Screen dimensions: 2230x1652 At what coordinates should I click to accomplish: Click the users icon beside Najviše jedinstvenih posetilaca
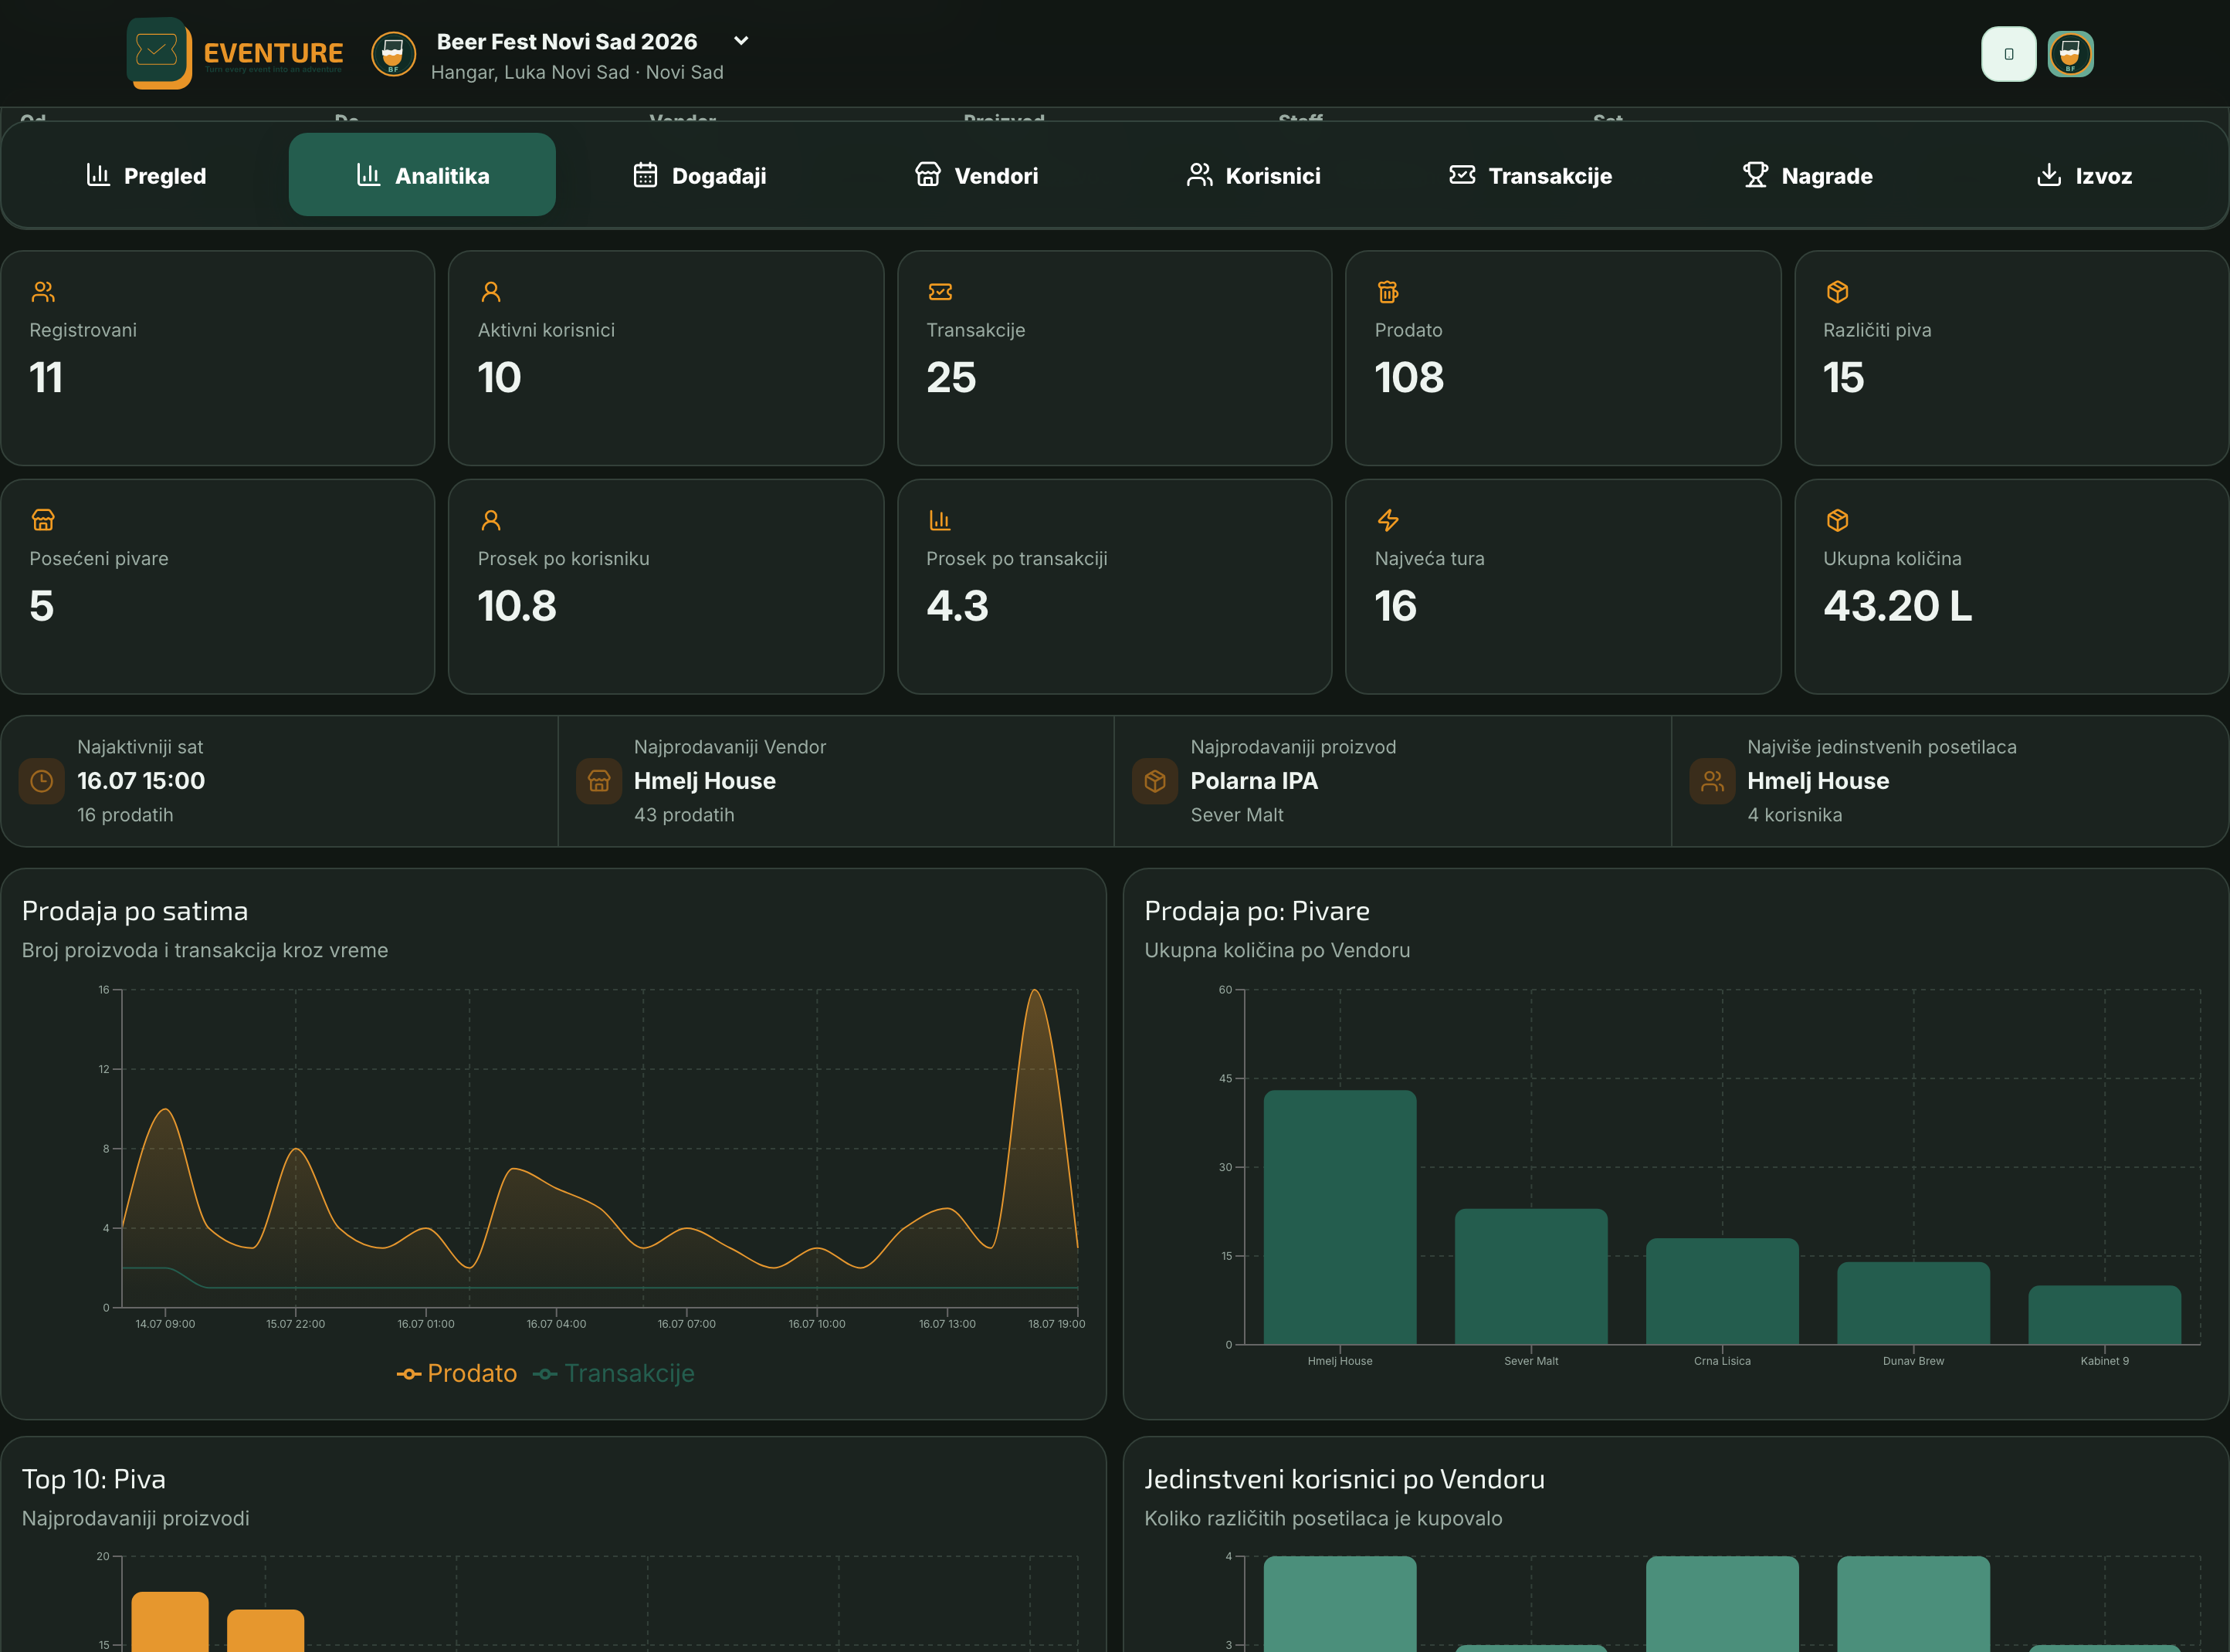(1712, 781)
